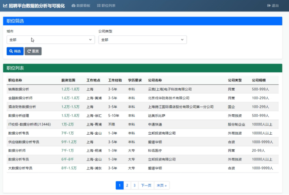This screenshot has height=195, width=289.
Task: Click salary 8千-1.5万
Action: point(69,168)
